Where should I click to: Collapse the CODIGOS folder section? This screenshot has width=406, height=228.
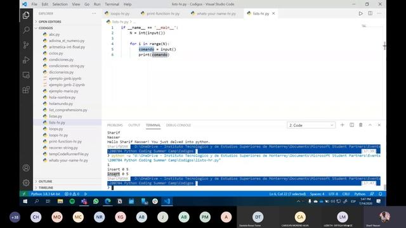[x=46, y=28]
